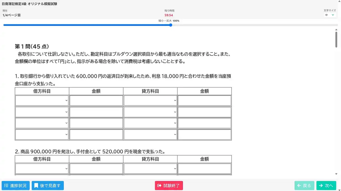Open first 借方科目 dropdown in question 1

tap(42, 101)
